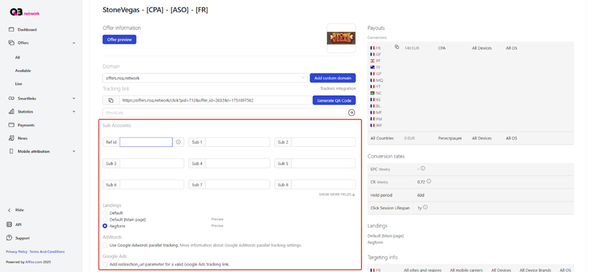Click the Sub 6 input field

click(x=152, y=185)
